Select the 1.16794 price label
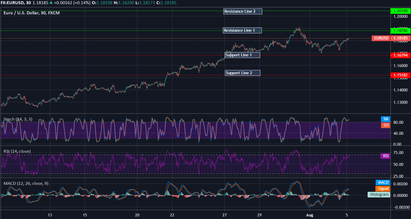 (401, 55)
